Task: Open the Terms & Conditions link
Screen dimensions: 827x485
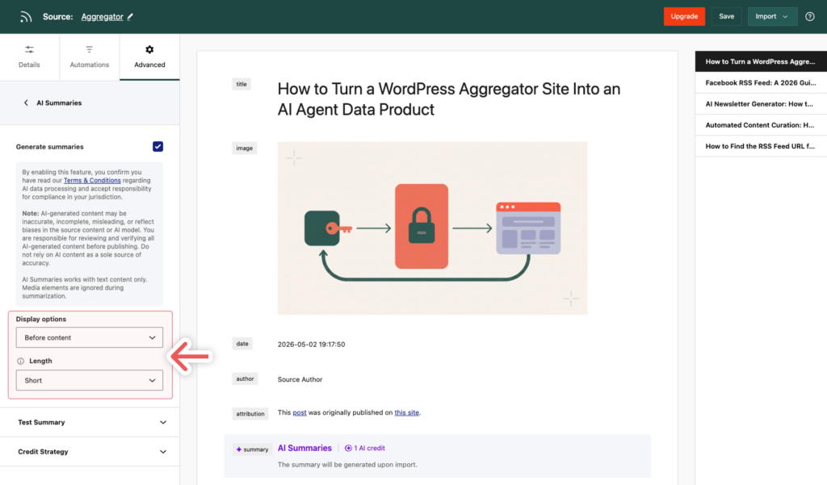Action: pyautogui.click(x=92, y=180)
